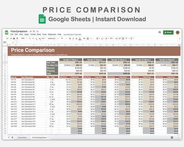Insert a comment from toolbar
This screenshot has height=147, width=184.
click(x=120, y=38)
